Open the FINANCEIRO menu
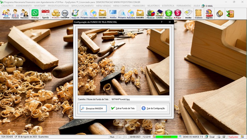247x139 pixels. [139, 6]
